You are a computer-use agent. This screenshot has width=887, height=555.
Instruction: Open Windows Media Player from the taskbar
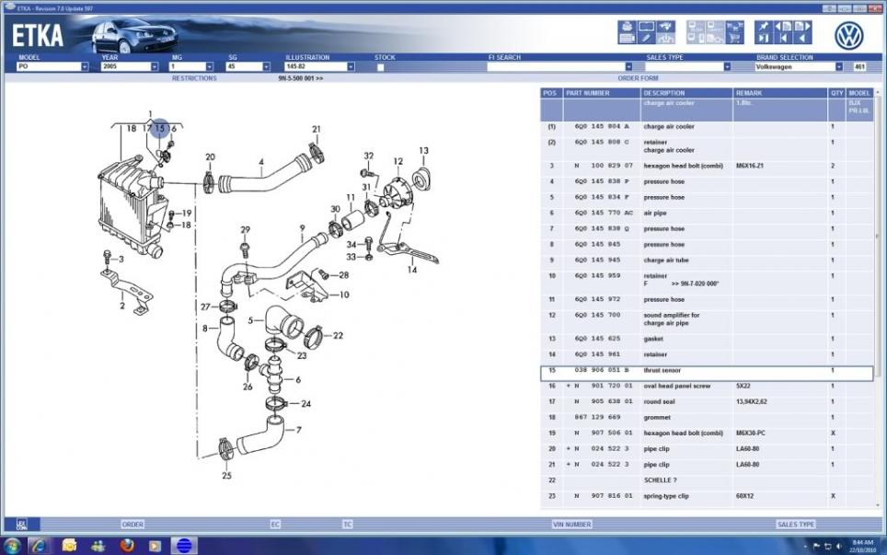click(155, 546)
